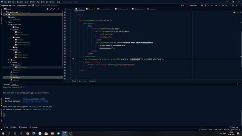
Task: Click the red Debug bug icon
Action: 205,5
